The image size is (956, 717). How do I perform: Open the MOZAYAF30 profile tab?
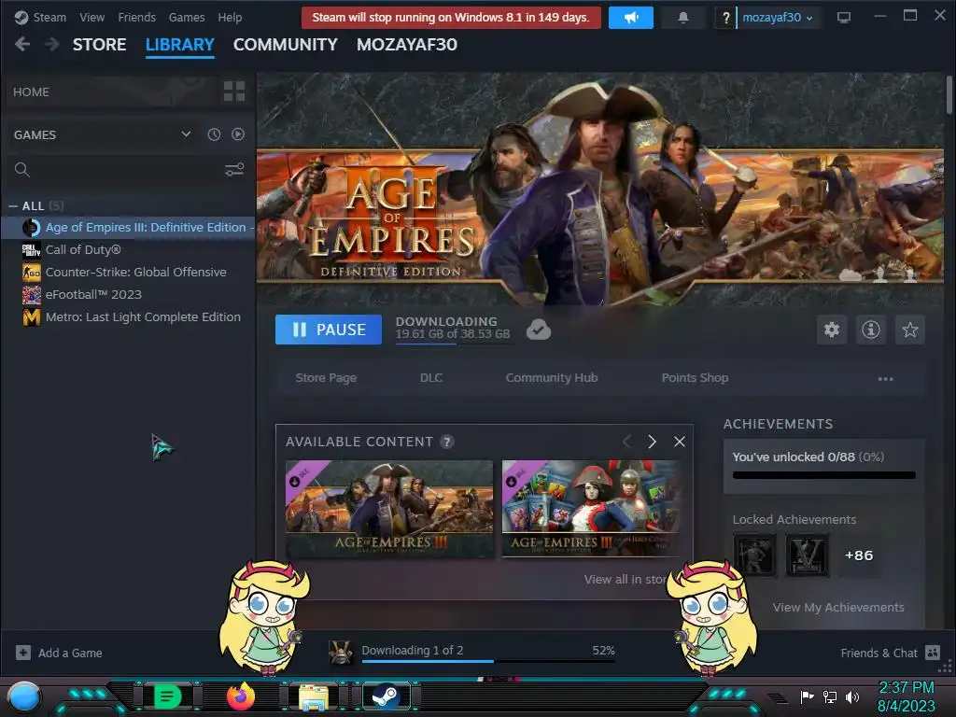coord(407,45)
